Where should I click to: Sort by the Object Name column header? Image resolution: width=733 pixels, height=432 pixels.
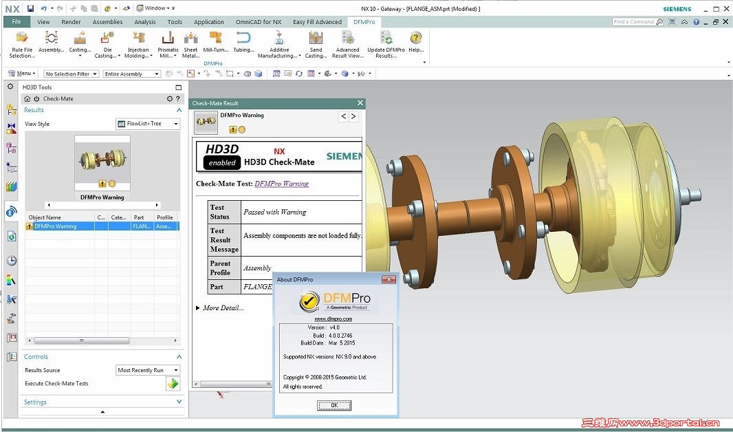(60, 217)
